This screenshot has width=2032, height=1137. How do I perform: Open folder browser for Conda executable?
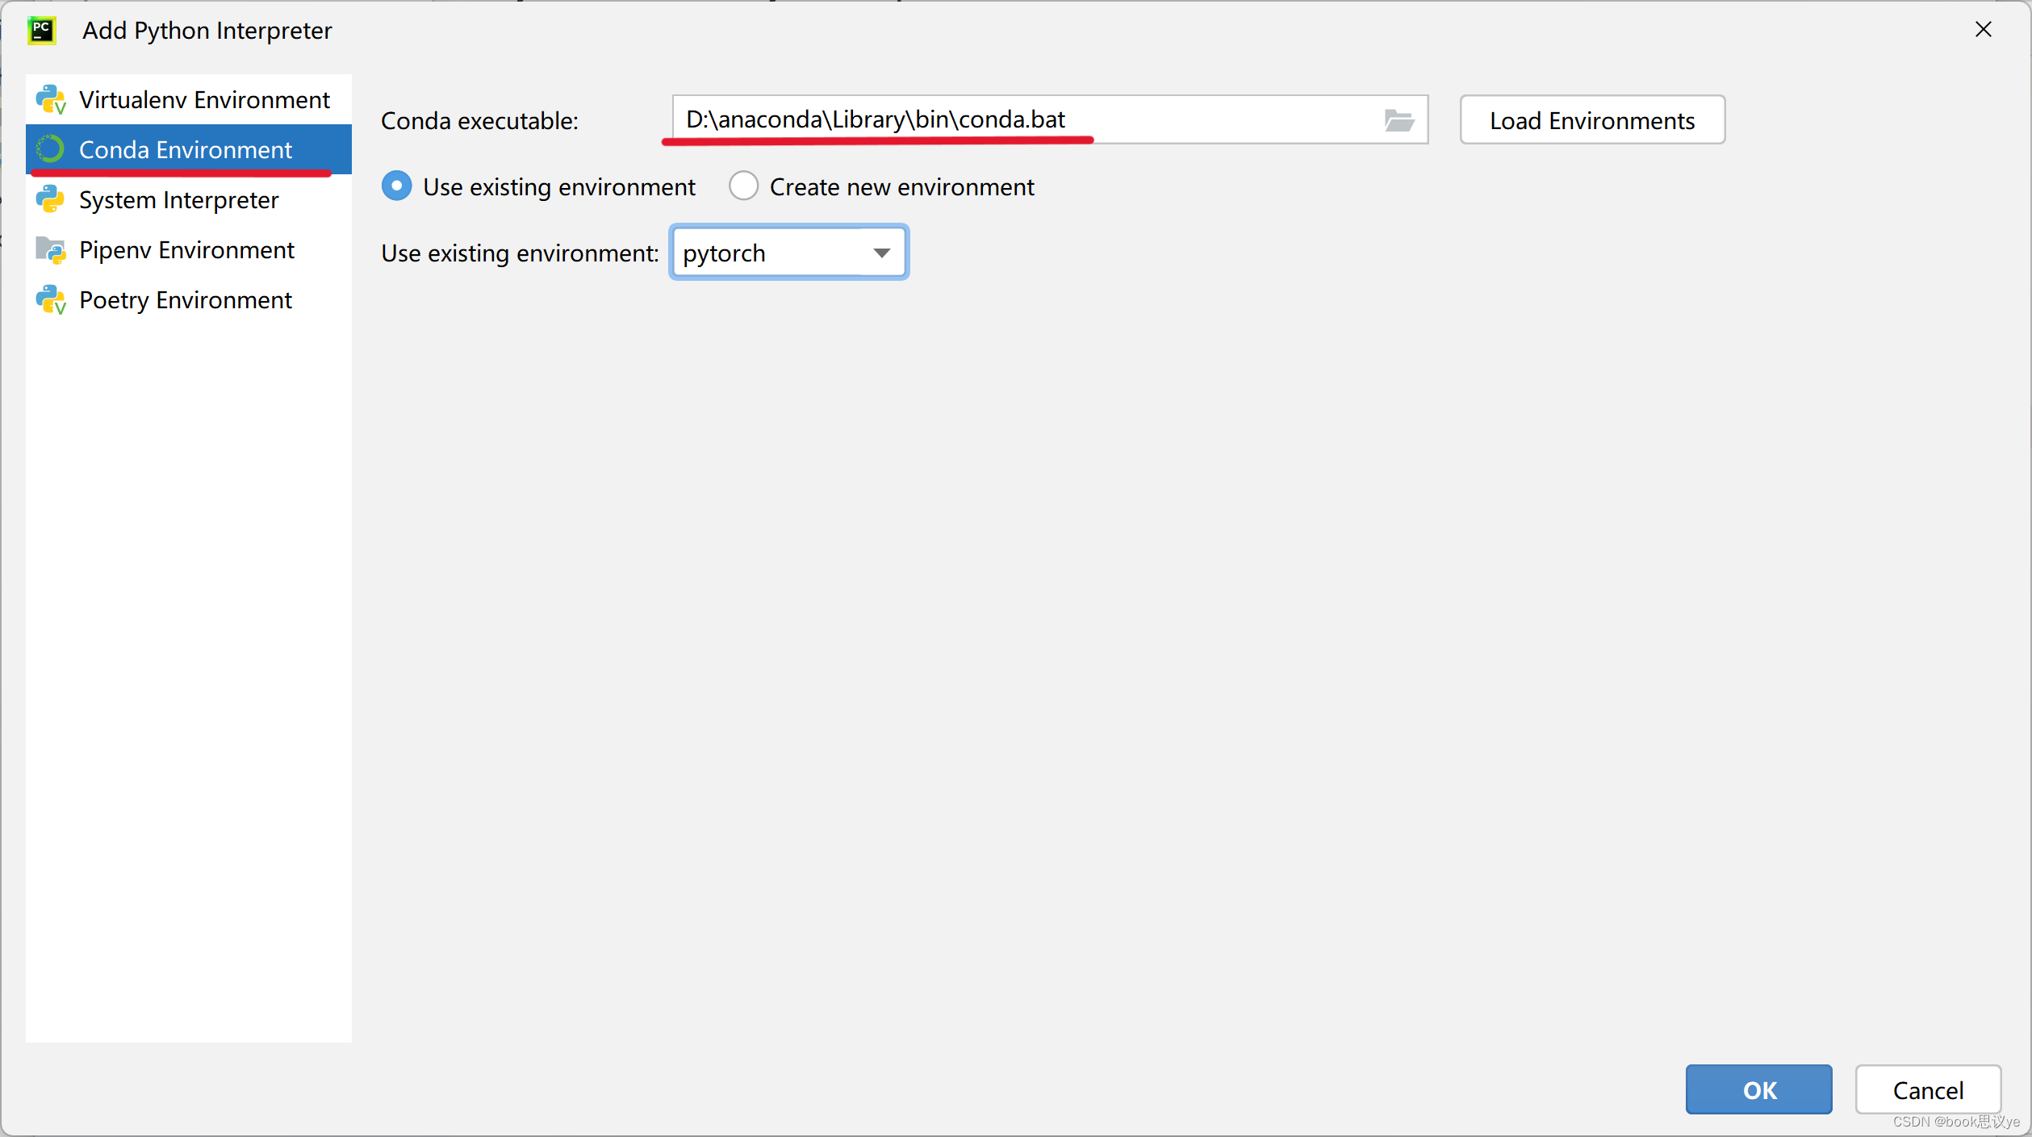coord(1399,120)
